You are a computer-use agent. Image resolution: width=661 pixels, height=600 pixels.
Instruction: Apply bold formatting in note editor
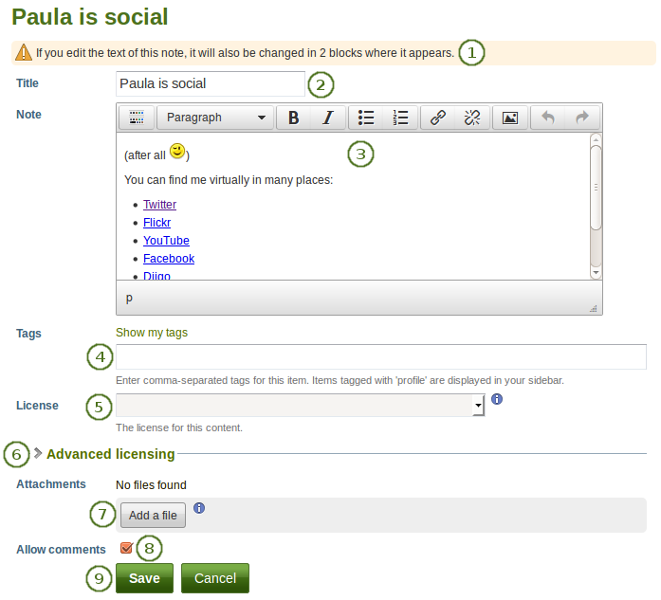[293, 118]
